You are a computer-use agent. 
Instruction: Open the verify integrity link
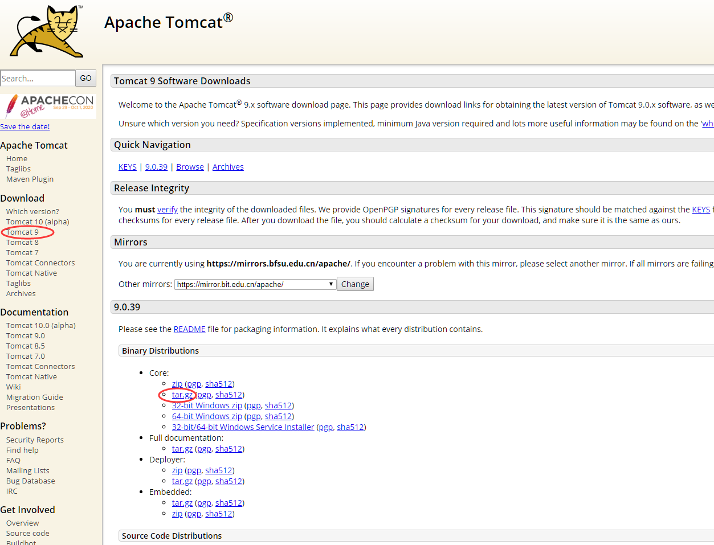pyautogui.click(x=168, y=210)
